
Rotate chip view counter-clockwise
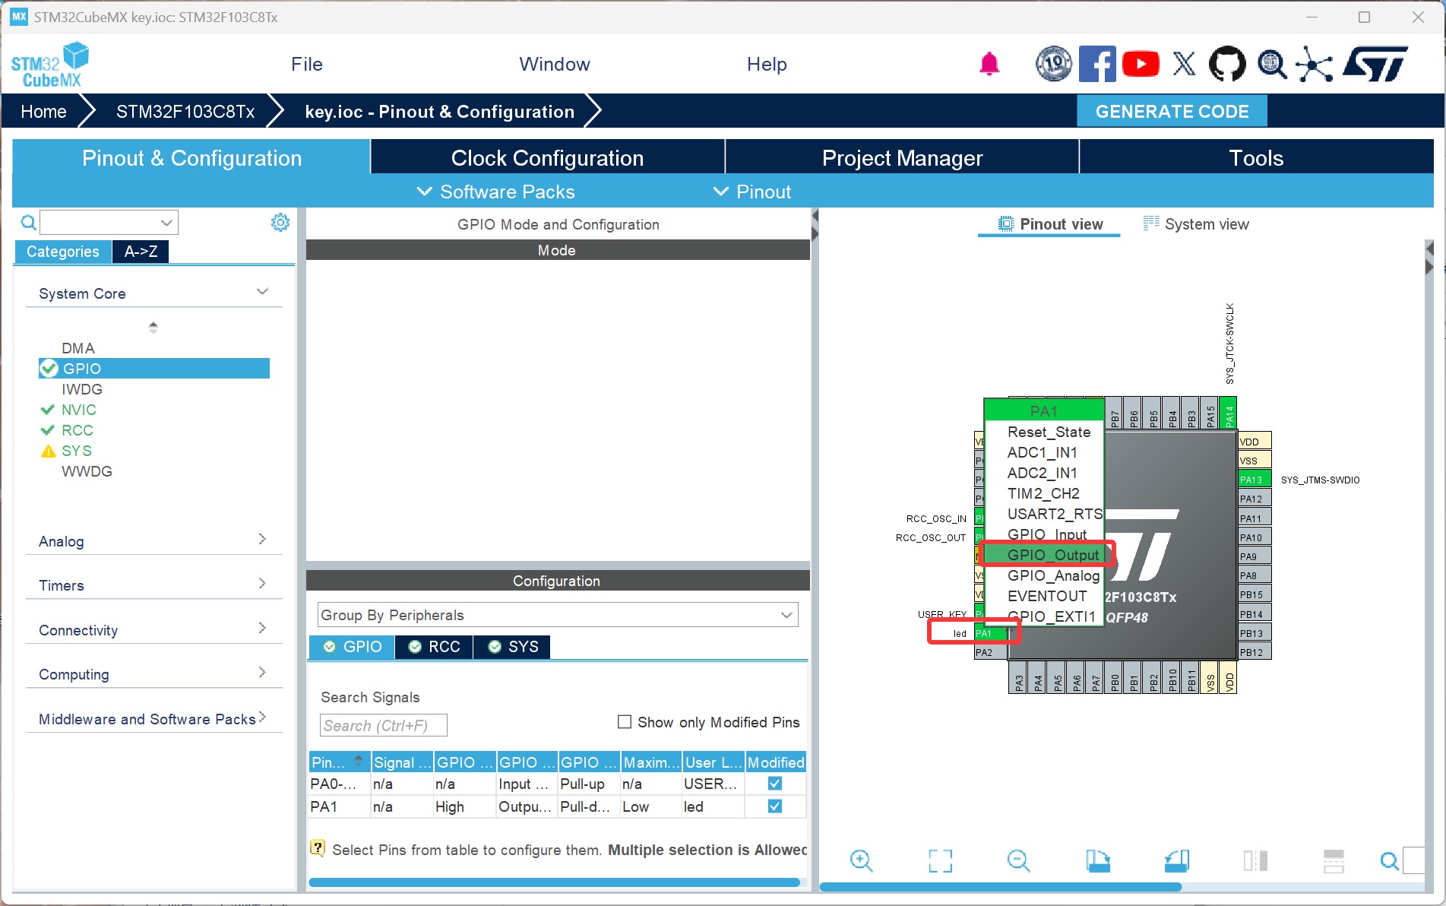pos(1176,860)
